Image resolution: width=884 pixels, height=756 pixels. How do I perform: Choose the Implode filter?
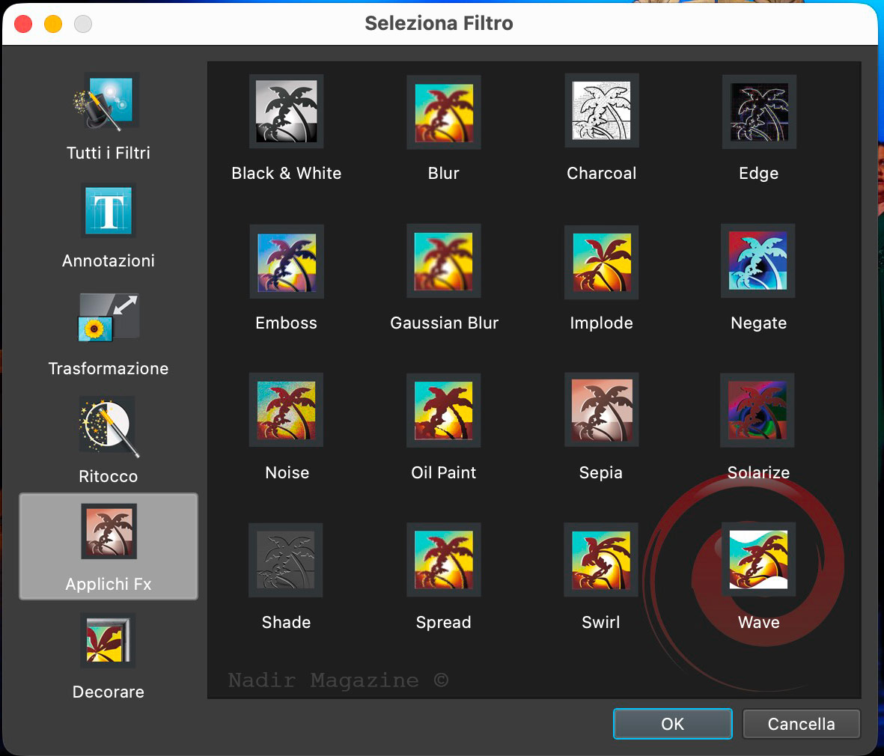(x=601, y=261)
